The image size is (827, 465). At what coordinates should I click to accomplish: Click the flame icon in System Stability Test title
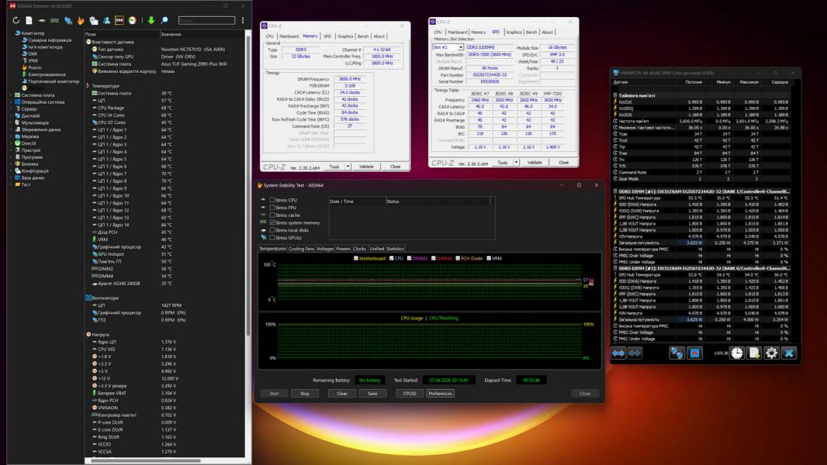pyautogui.click(x=260, y=185)
